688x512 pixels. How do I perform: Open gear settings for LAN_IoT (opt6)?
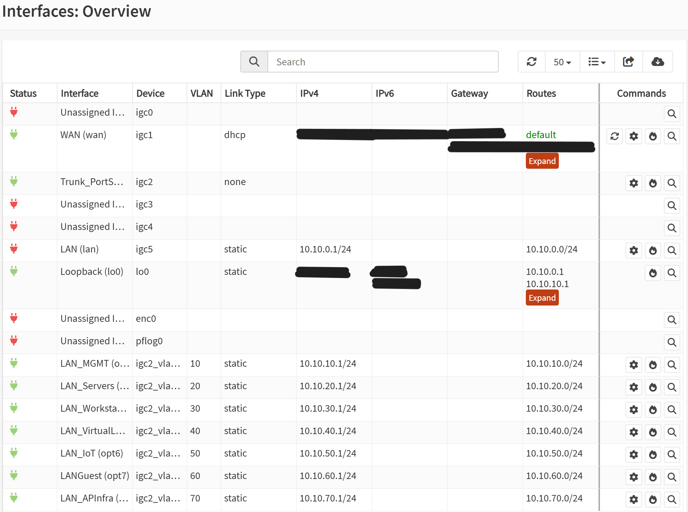pos(634,455)
